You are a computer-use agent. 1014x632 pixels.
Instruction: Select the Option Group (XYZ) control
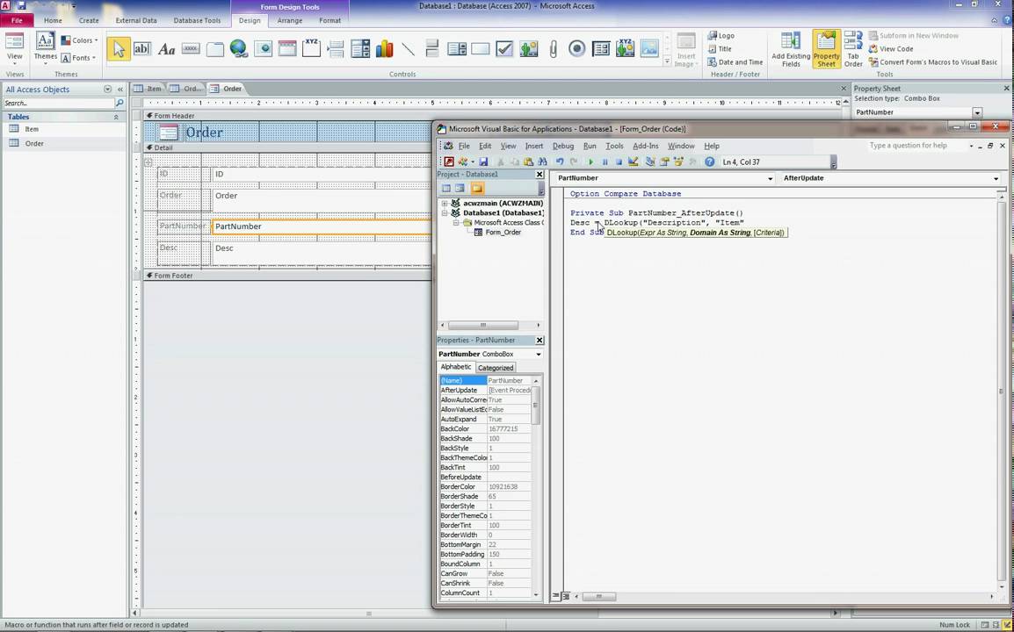(311, 48)
